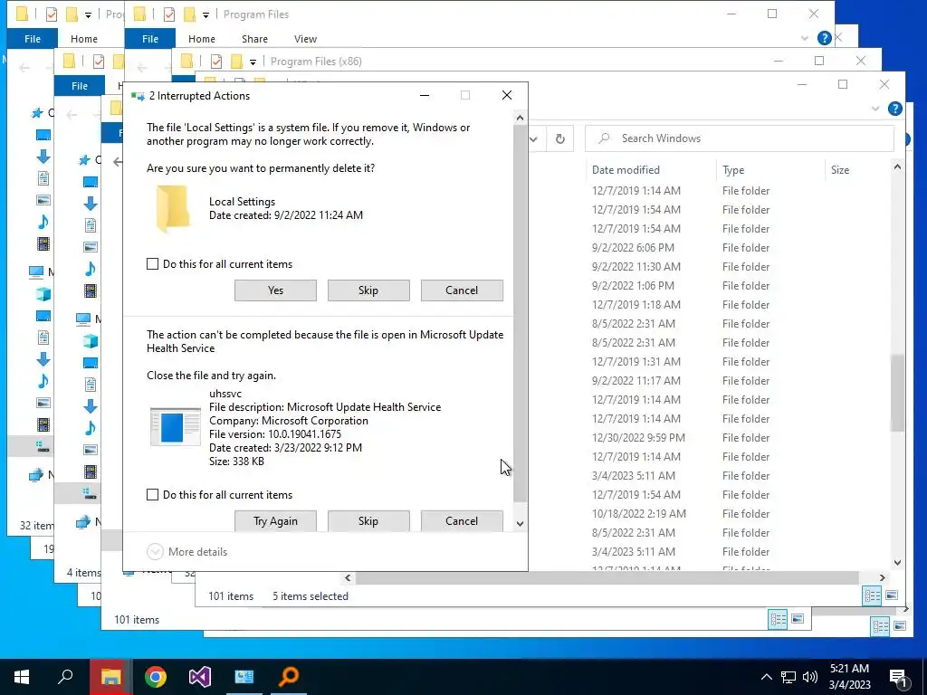
Task: Click horizontal scrollbar right arrow in file list
Action: (882, 578)
